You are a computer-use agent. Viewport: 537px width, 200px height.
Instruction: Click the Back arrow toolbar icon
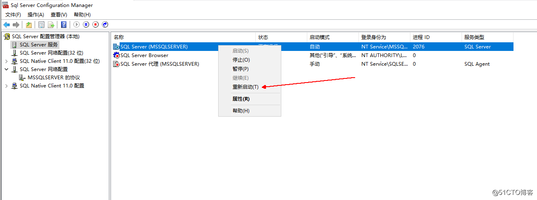coord(7,25)
